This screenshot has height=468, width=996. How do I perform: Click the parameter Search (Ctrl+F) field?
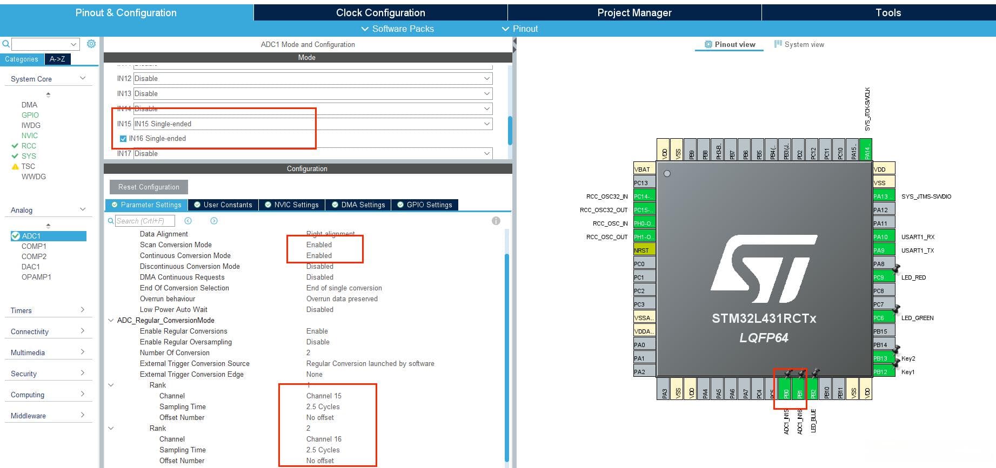[145, 221]
